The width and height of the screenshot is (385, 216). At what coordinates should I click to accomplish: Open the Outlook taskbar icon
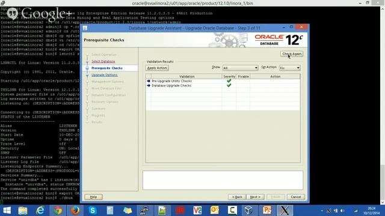(x=214, y=211)
